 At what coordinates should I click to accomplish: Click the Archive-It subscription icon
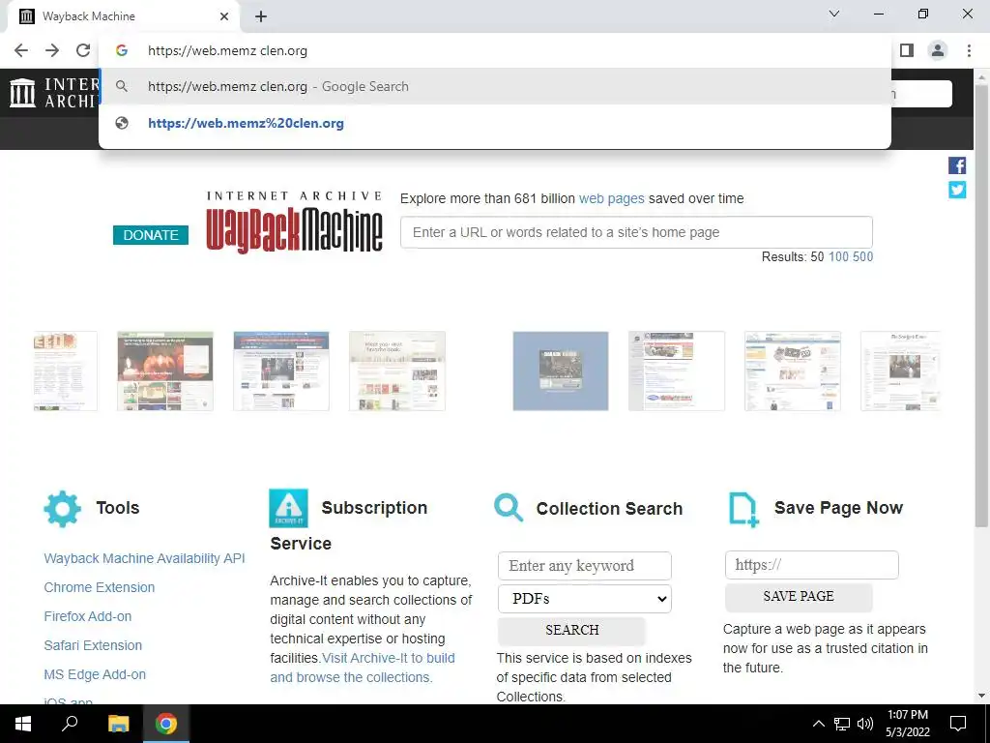coord(288,508)
